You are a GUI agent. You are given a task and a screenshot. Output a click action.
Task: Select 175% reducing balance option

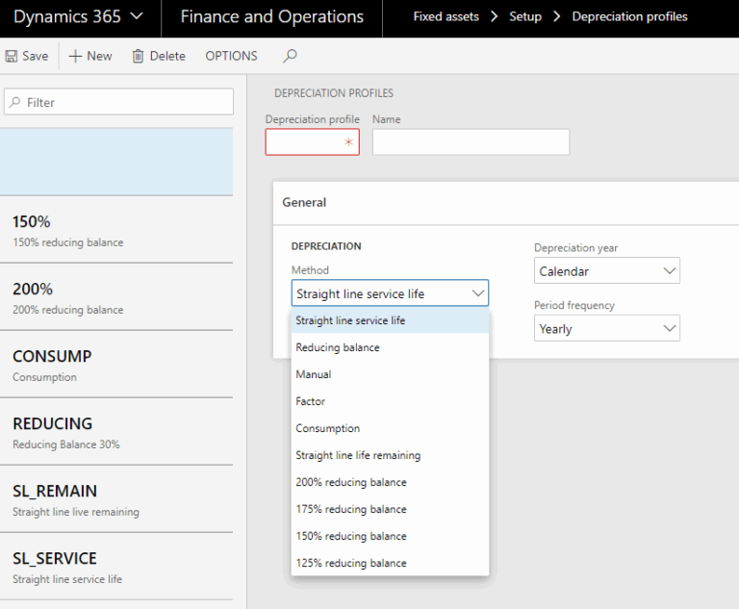tap(390, 509)
